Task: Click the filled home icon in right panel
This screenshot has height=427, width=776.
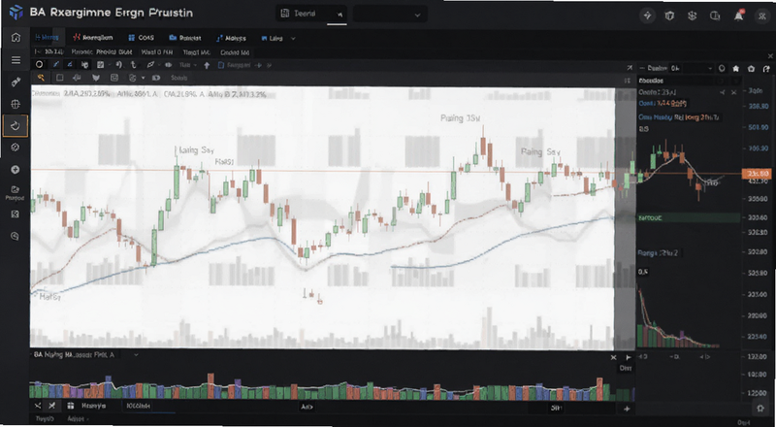Action: pyautogui.click(x=736, y=68)
